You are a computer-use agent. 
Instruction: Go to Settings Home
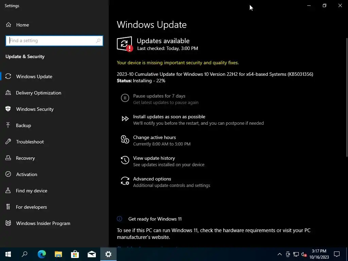click(54, 25)
